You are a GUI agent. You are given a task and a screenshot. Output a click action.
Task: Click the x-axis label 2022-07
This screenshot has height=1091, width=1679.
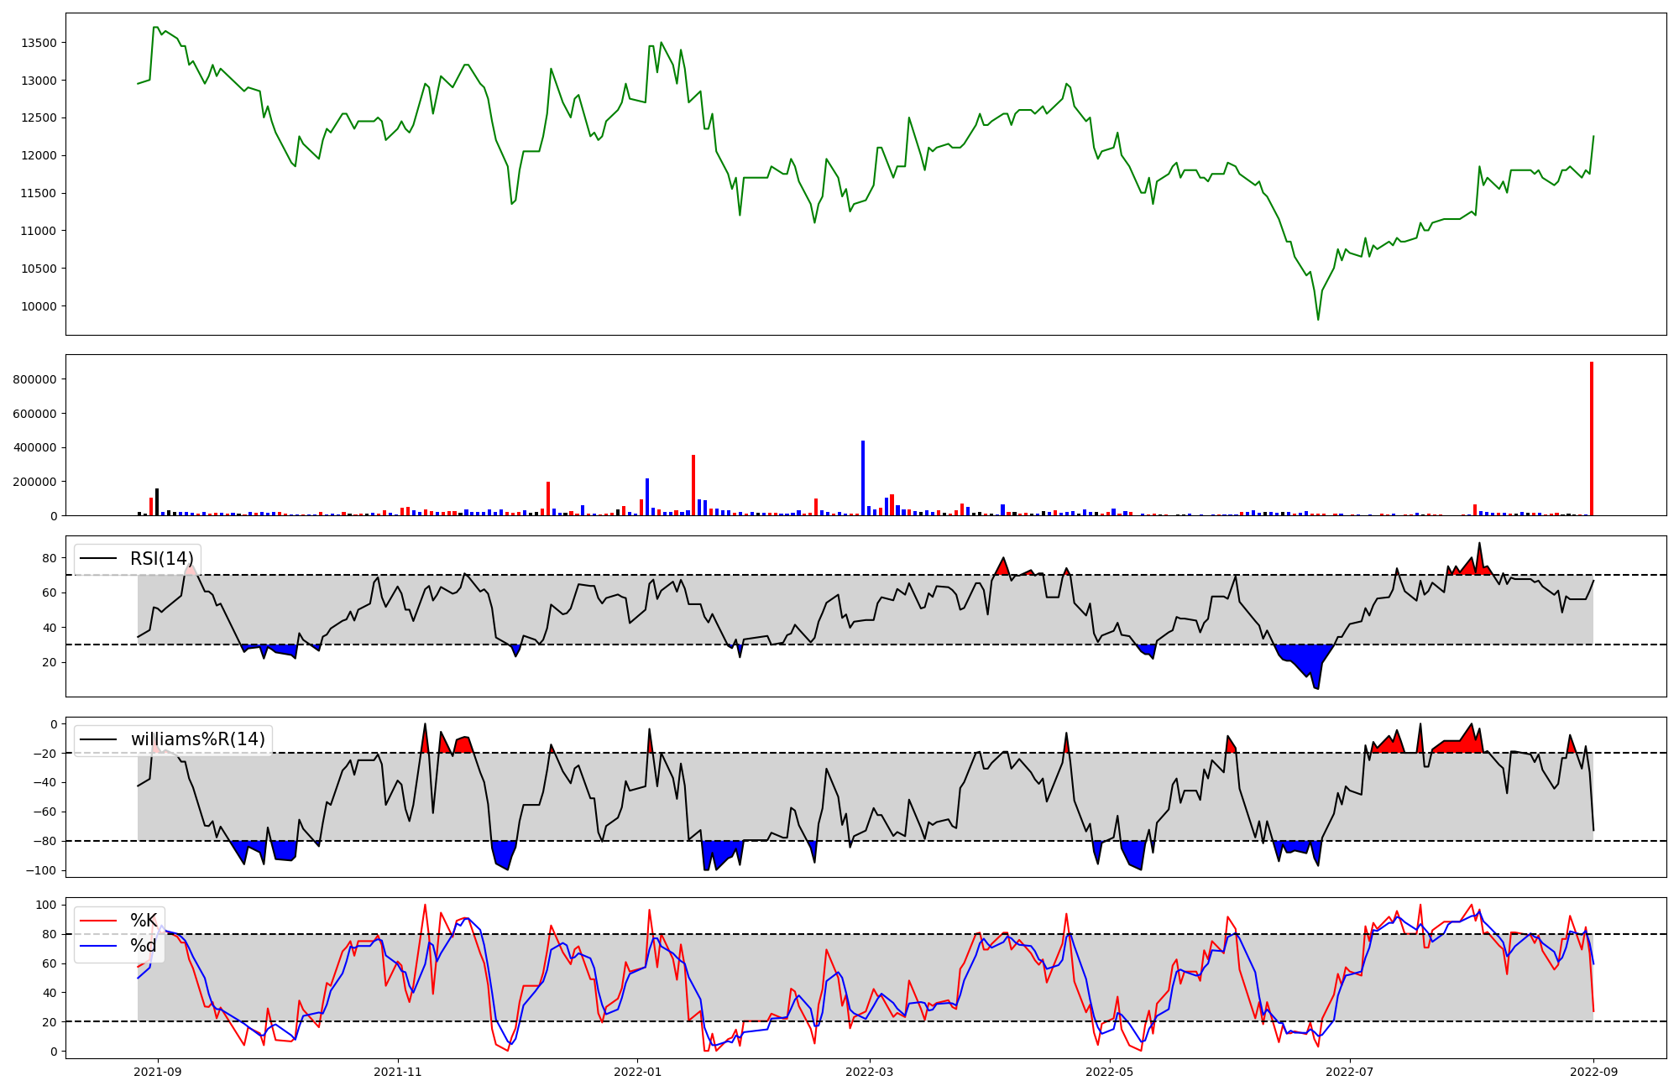[x=1350, y=1071]
